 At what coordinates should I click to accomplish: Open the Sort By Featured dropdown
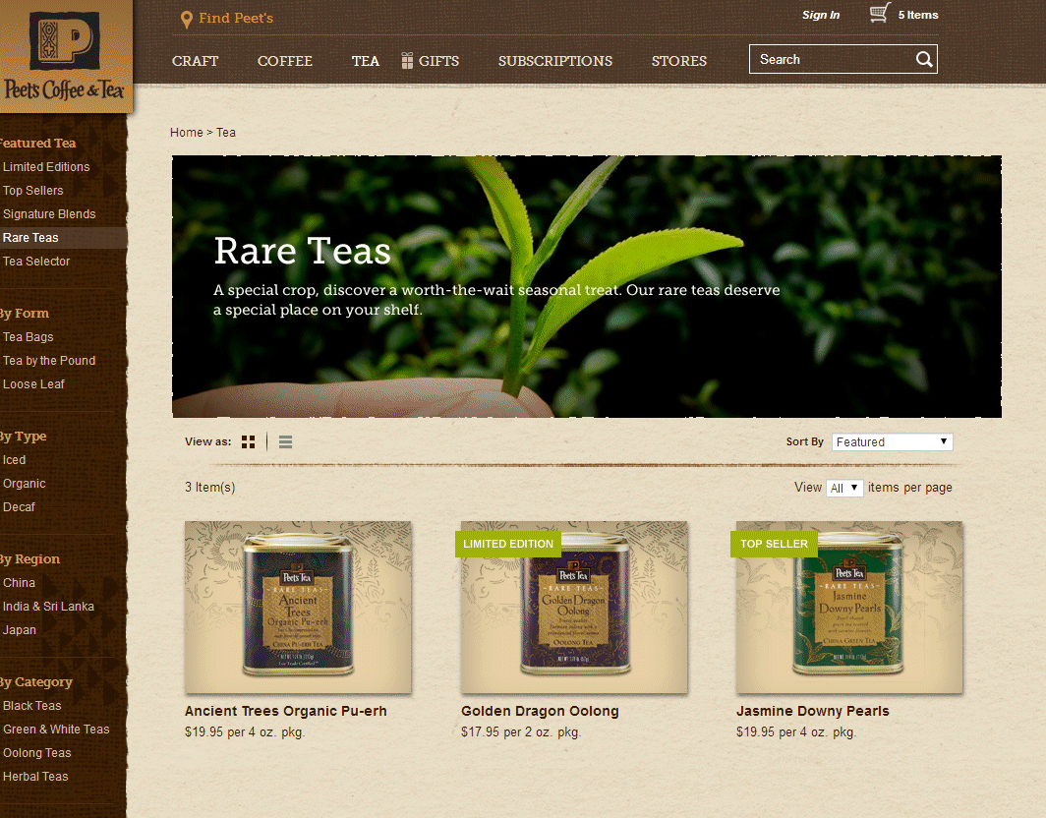892,442
